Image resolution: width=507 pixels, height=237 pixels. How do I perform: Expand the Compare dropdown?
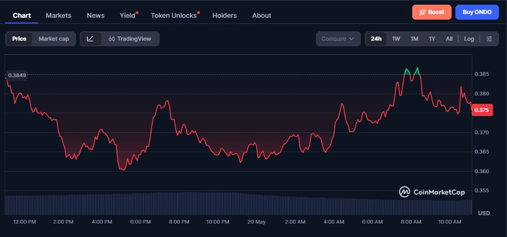[x=338, y=38]
